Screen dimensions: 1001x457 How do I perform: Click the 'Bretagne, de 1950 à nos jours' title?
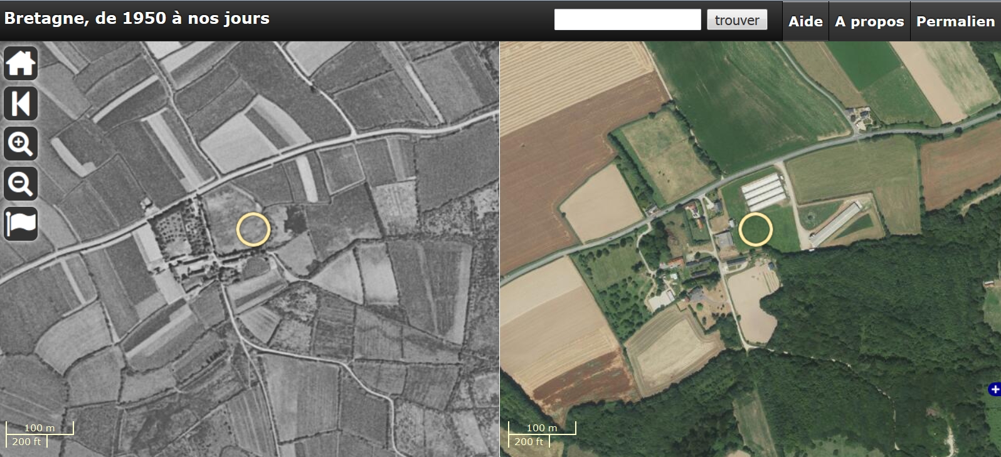[137, 18]
